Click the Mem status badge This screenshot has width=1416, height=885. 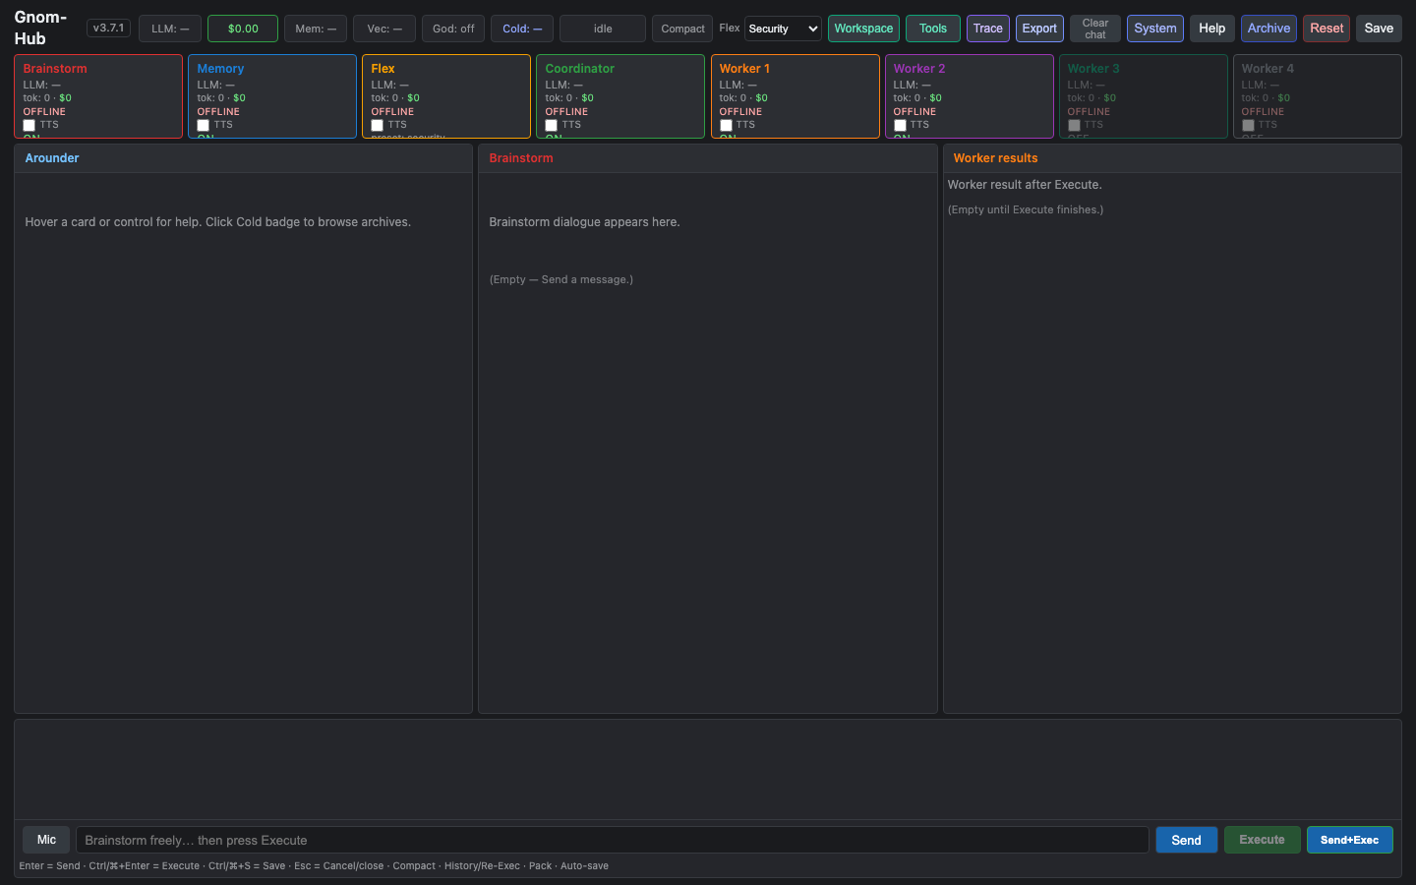pyautogui.click(x=316, y=29)
